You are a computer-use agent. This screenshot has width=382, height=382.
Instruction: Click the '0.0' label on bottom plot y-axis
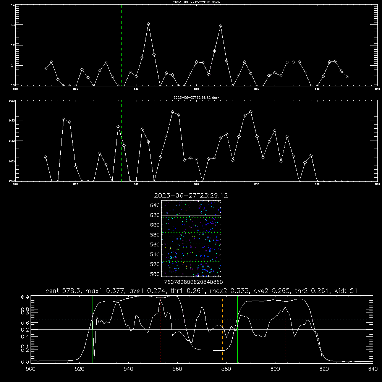click(x=25, y=362)
